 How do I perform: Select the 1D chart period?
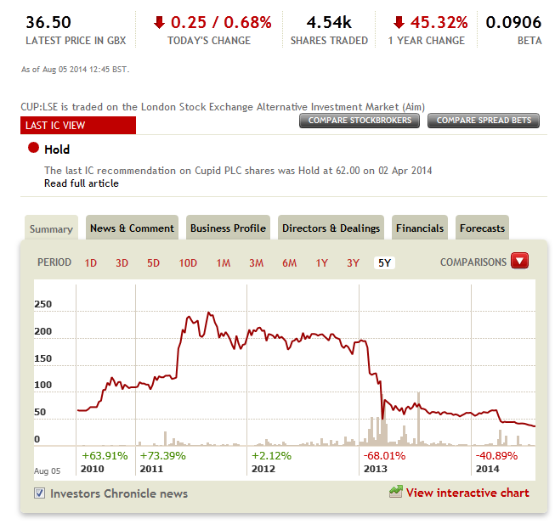[x=91, y=263]
